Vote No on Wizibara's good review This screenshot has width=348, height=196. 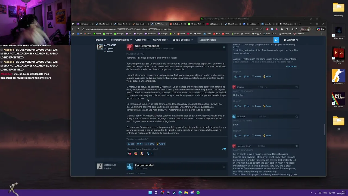[246, 135]
